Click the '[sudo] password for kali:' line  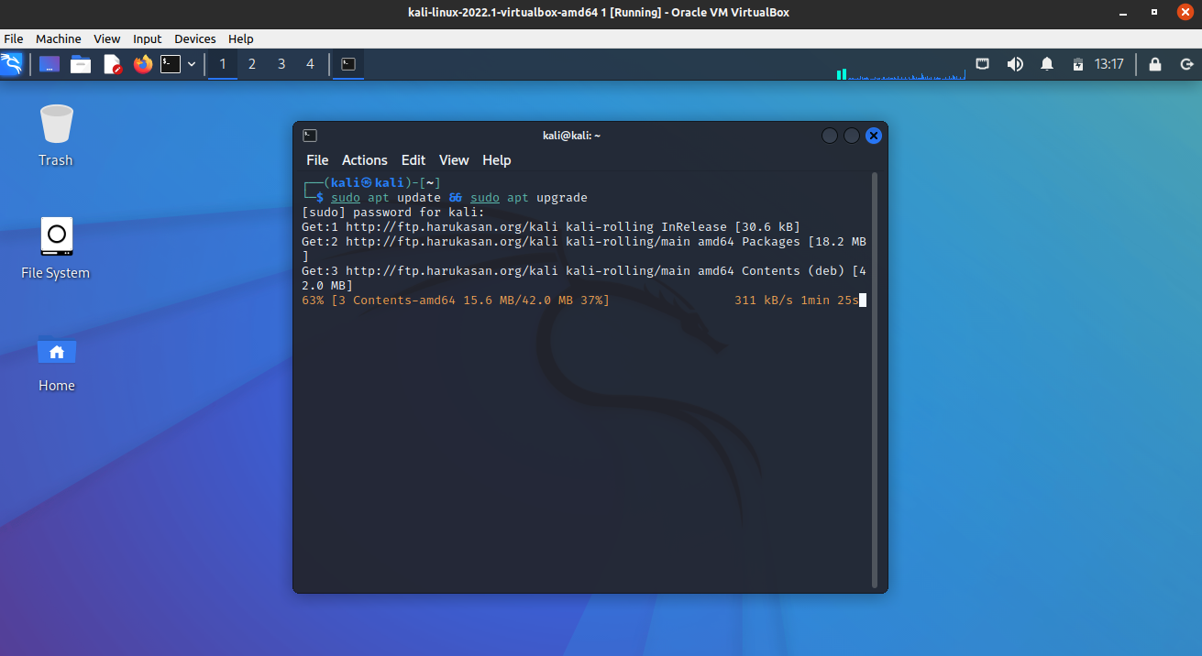pos(393,213)
